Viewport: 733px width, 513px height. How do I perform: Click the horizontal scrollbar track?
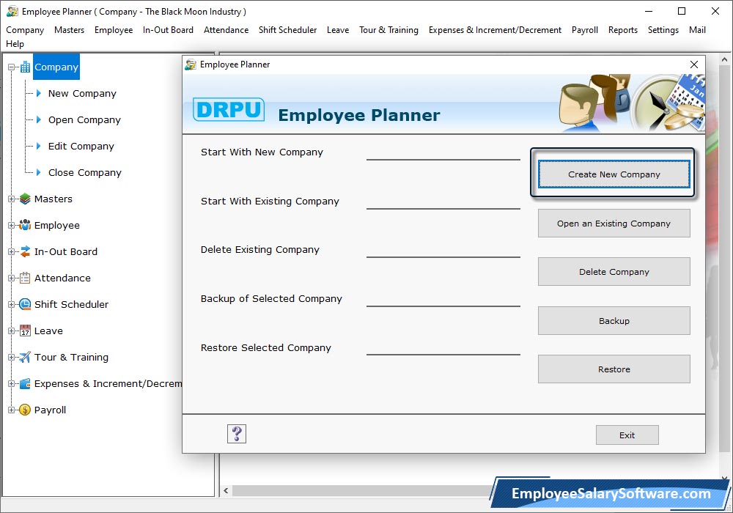tap(362, 490)
